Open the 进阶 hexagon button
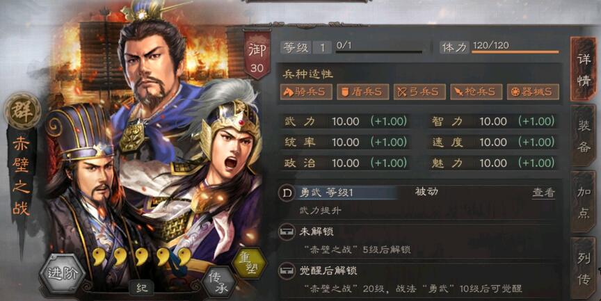601x301 pixels. [63, 273]
